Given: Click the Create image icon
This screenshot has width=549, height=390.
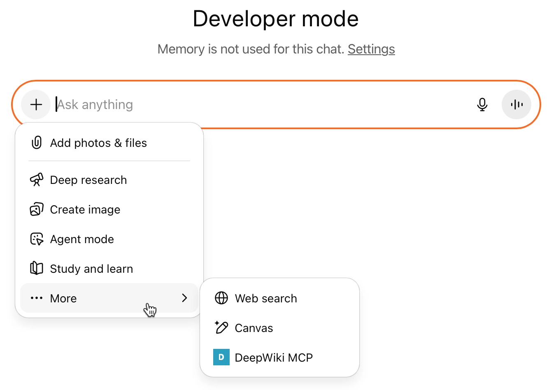Looking at the screenshot, I should pos(37,209).
